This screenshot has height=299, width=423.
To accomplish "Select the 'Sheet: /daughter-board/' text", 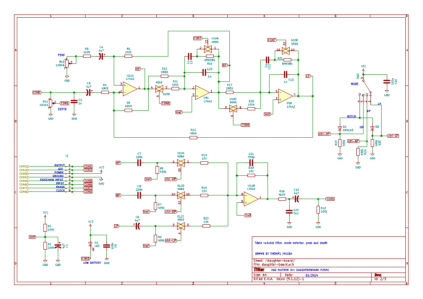I will coord(274,261).
